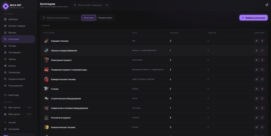Viewport: 271px width, 136px height.
Task: Open Поставщики section
Action: (x=18, y=53)
